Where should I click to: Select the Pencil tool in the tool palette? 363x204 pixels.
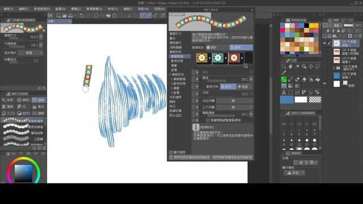[x=290, y=79]
